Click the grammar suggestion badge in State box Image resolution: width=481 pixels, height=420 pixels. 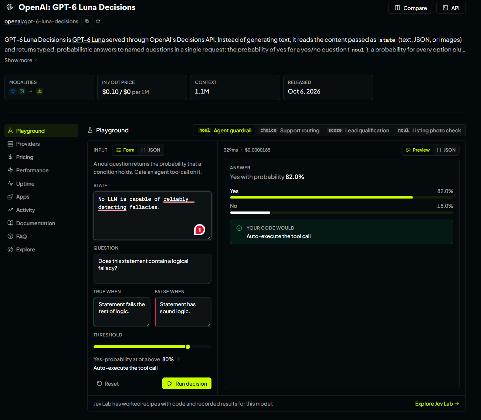pyautogui.click(x=200, y=230)
